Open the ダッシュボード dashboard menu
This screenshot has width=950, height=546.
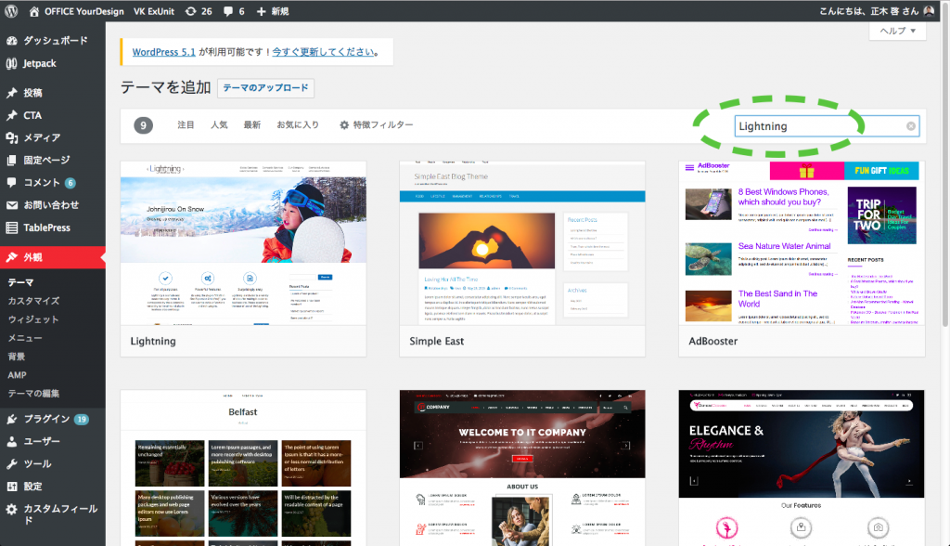[55, 41]
